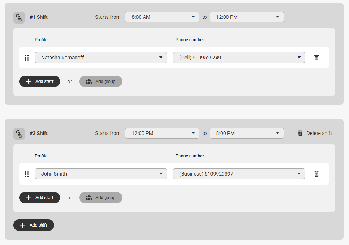The width and height of the screenshot is (349, 245).
Task: Open #2 Shift end time 8:00 PM dropdown
Action: click(x=247, y=133)
